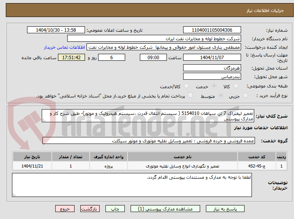The height and width of the screenshot is (219, 294).
Task: Grab resize handle of توضیحات خریدار box
Action: pos(14,195)
